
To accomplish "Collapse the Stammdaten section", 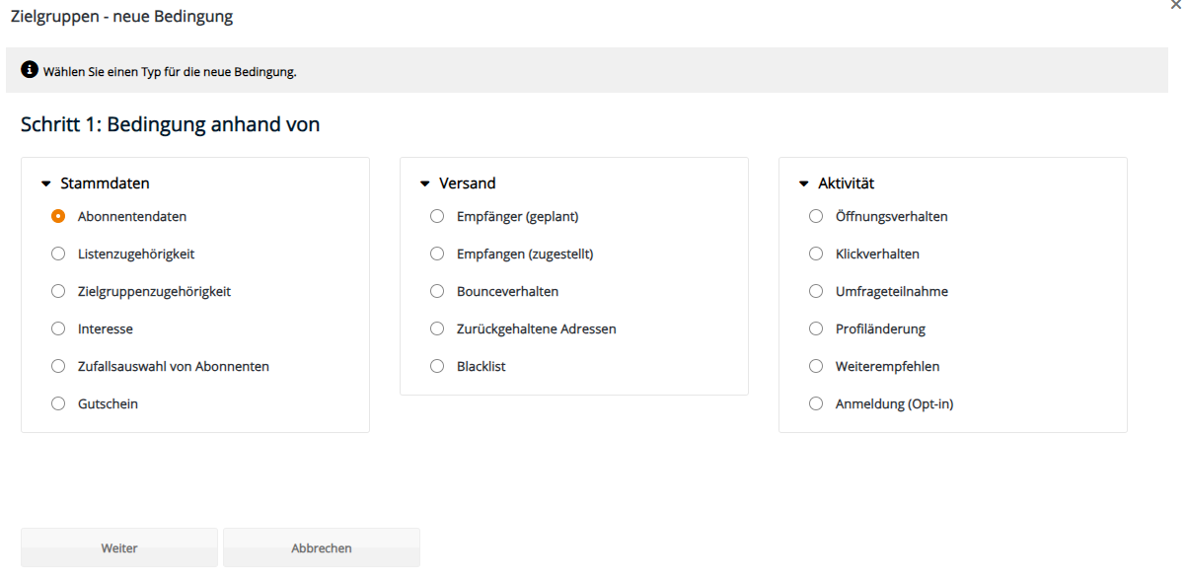I will [x=45, y=183].
